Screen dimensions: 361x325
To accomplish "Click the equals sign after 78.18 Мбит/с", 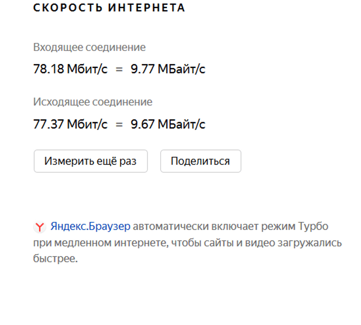I will 119,70.
